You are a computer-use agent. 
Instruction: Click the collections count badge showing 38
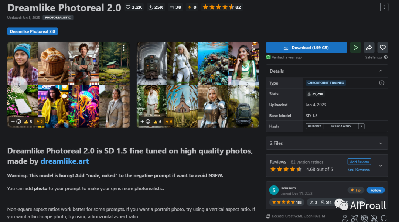(175, 7)
